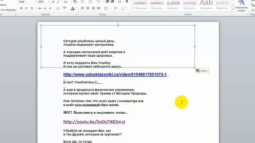Toggle show paragraph marks (¶)
The width and height of the screenshot is (255, 143).
[127, 2]
